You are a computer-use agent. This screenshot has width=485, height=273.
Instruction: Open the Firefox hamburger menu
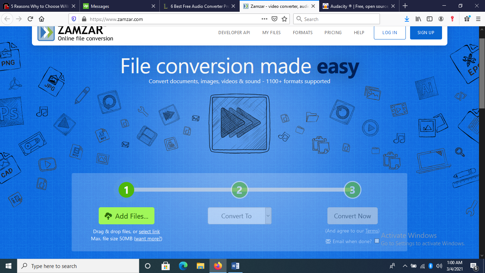point(477,19)
